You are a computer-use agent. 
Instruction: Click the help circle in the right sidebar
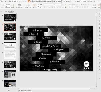point(99,70)
